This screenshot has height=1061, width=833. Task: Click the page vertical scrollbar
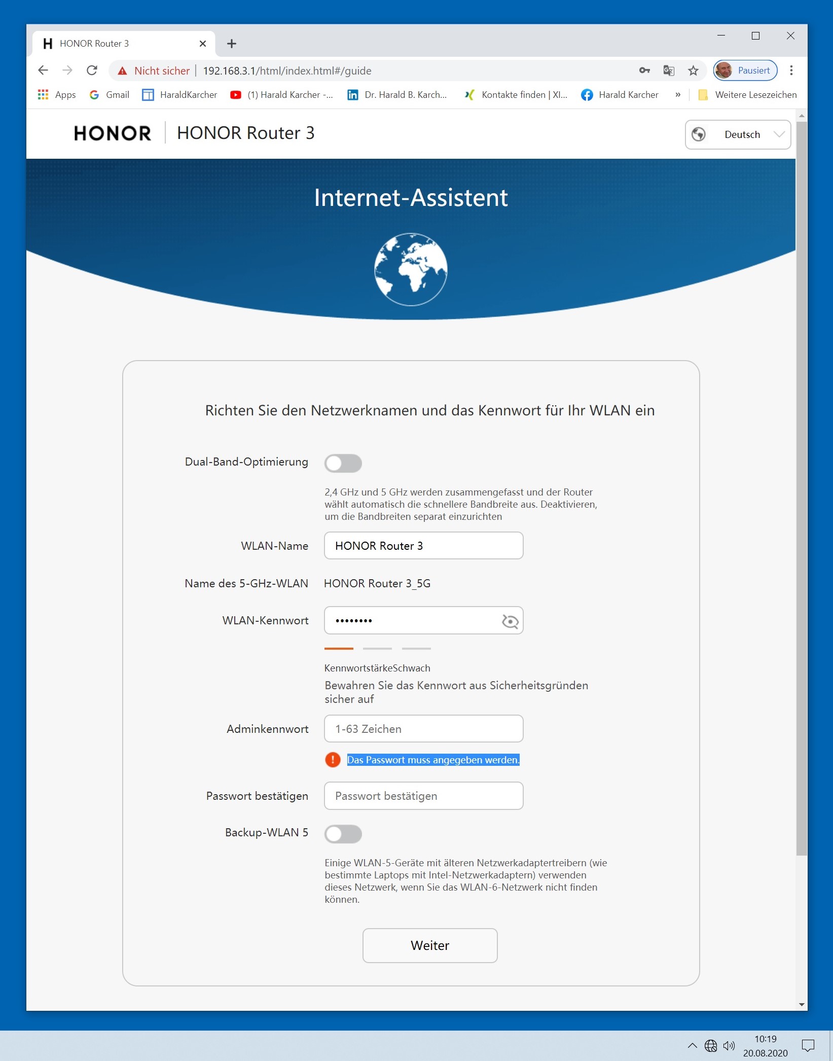coord(802,488)
